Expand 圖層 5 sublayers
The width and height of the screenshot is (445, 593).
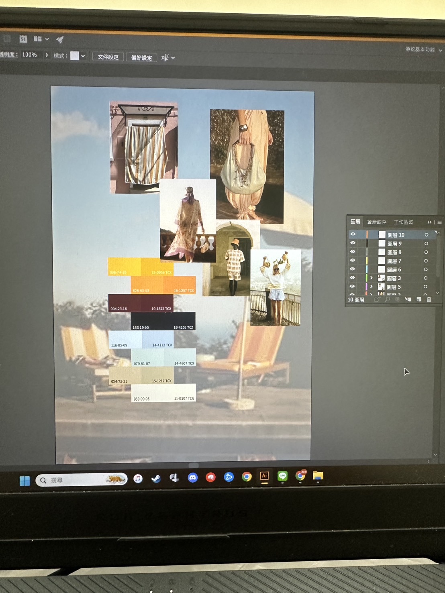372,287
